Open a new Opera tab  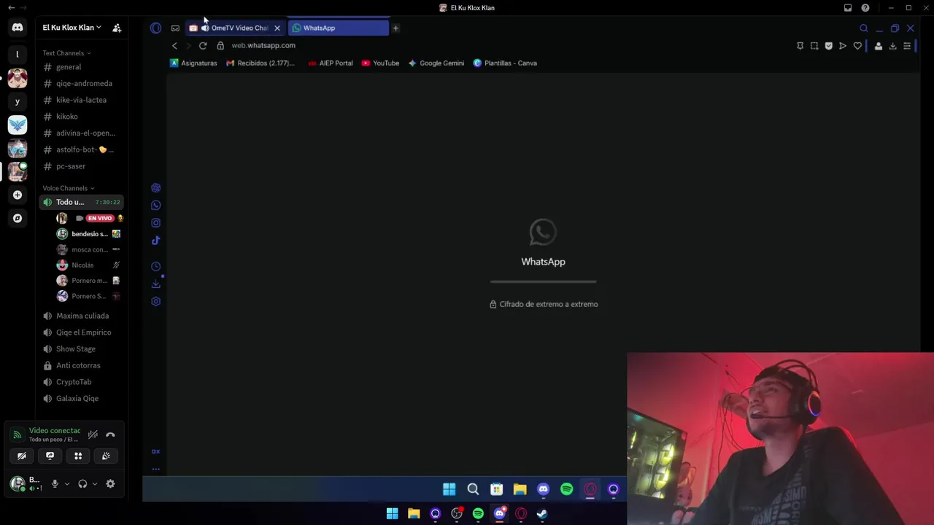(x=395, y=28)
